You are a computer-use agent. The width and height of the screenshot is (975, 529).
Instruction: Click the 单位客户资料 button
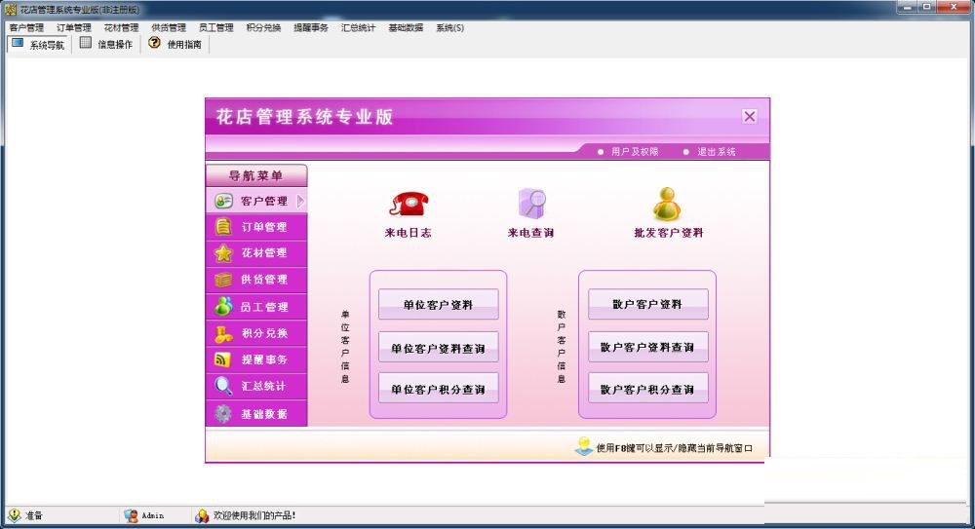coord(439,304)
